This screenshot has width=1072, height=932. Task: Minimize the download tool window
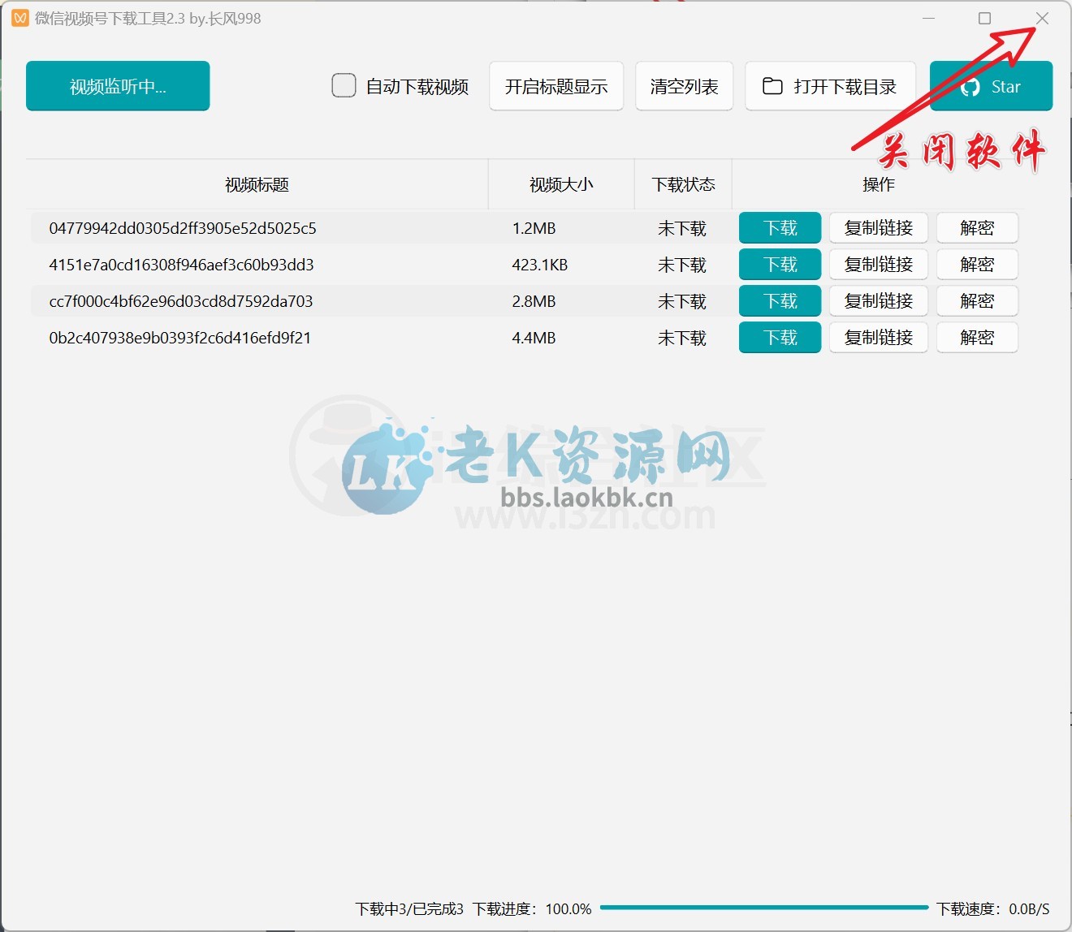coord(928,18)
